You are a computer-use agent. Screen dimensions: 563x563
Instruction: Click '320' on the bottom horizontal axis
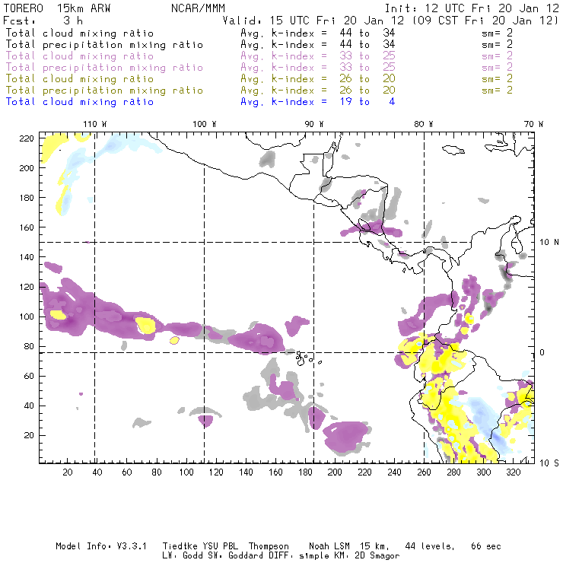(x=513, y=472)
